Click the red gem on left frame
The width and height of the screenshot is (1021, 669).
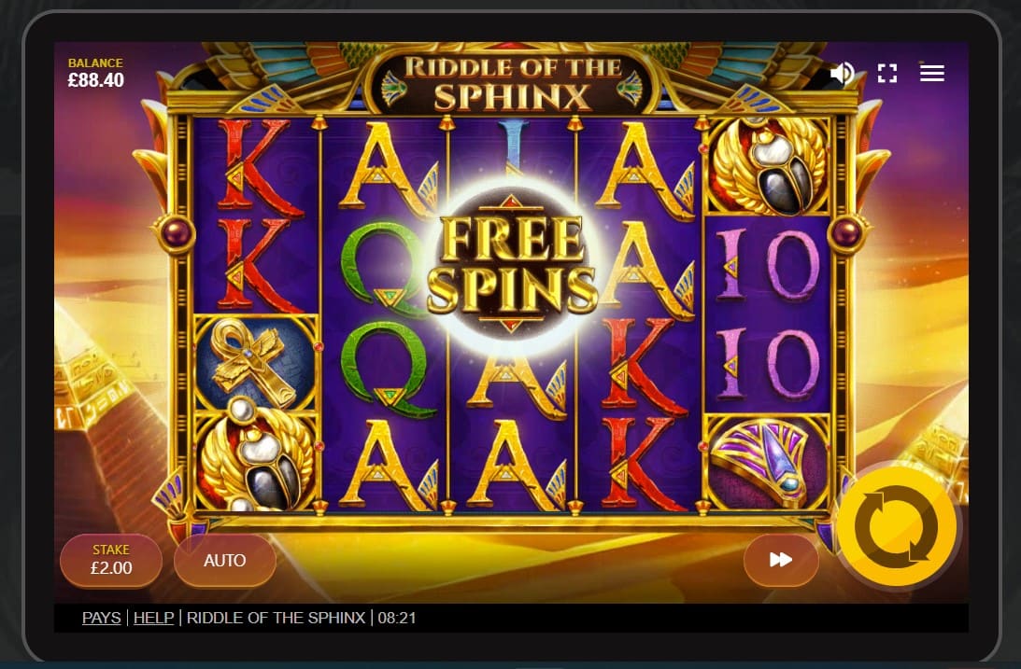pyautogui.click(x=177, y=231)
